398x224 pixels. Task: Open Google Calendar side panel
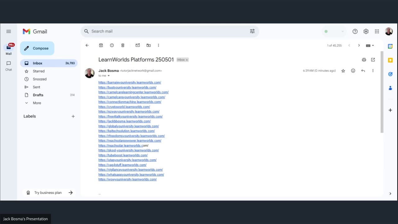[x=390, y=46]
